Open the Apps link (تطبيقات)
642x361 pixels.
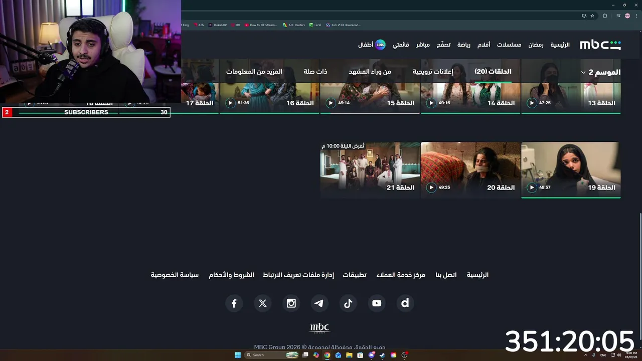355,275
